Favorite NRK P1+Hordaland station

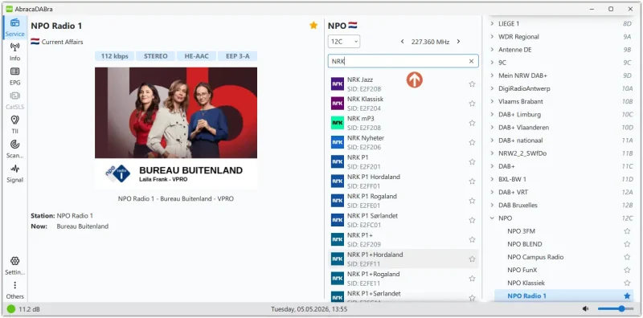(x=472, y=259)
